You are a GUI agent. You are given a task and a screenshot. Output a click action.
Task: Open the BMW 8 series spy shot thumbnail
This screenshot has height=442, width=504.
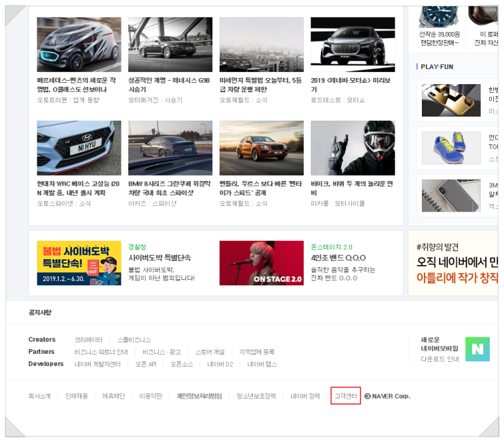[170, 148]
